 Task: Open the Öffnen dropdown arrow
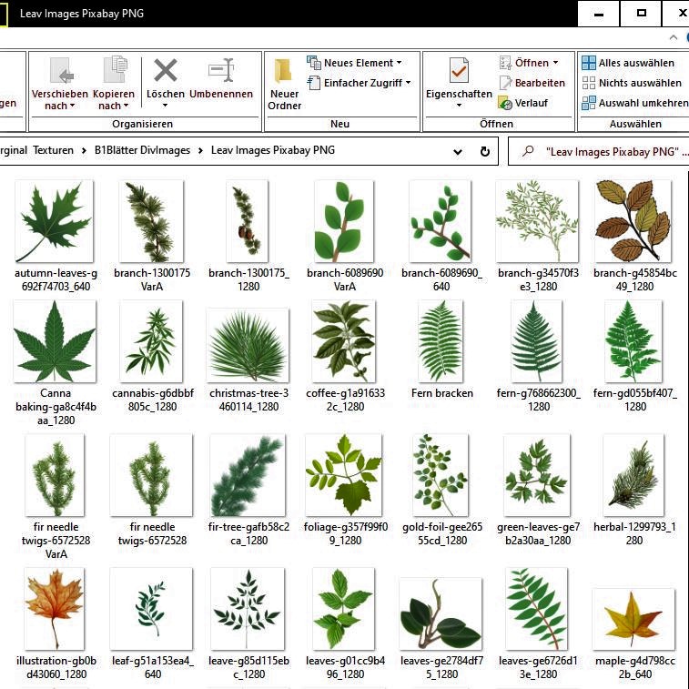[555, 63]
